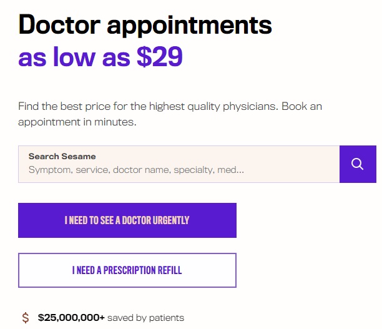Click the Symptom, service, doctor name placeholder

[x=136, y=170]
